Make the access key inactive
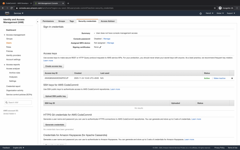This screenshot has width=240, height=150. (x=220, y=78)
